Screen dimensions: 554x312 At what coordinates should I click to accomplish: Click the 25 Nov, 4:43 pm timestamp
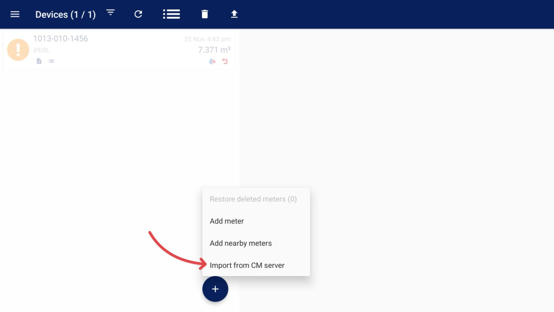tap(207, 39)
